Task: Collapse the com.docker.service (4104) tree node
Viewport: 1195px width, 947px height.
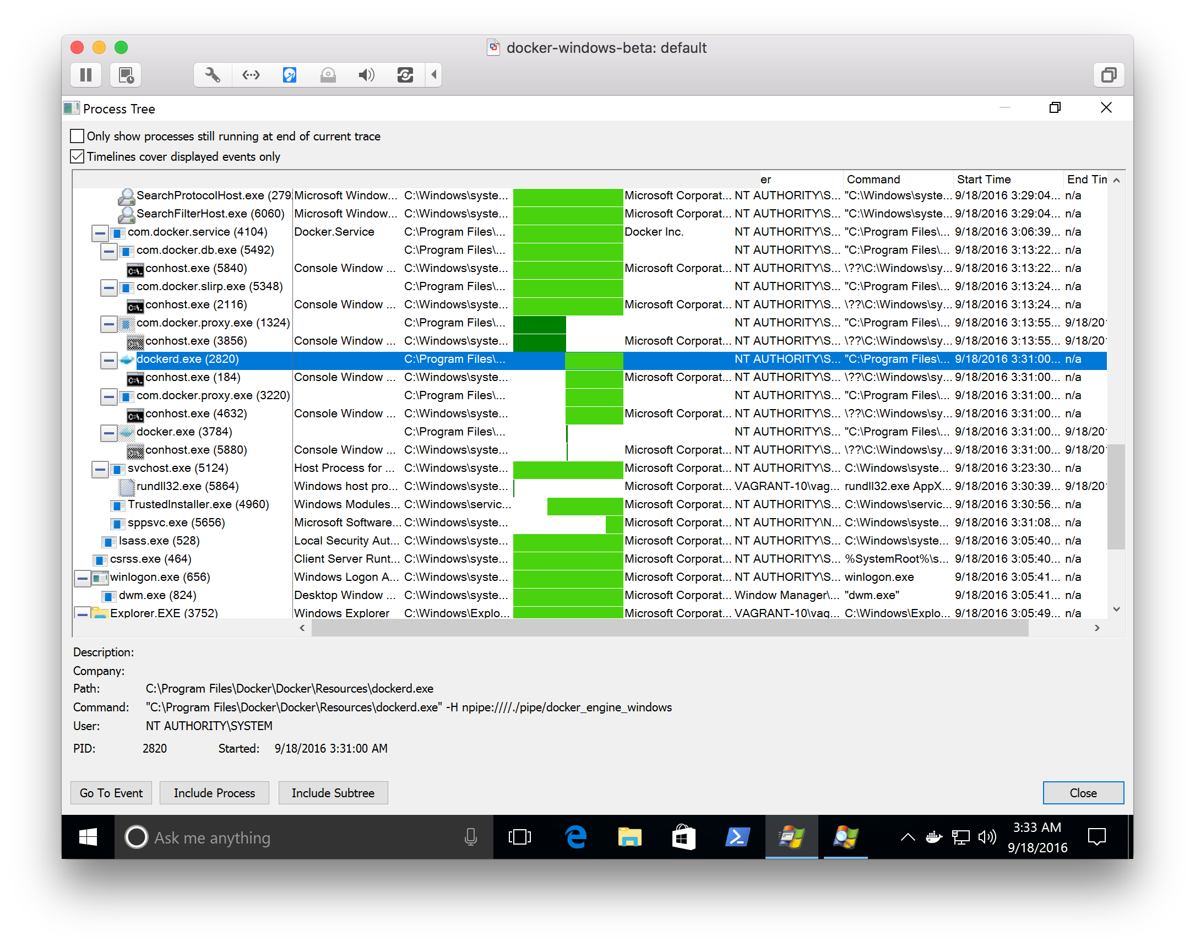Action: (100, 233)
